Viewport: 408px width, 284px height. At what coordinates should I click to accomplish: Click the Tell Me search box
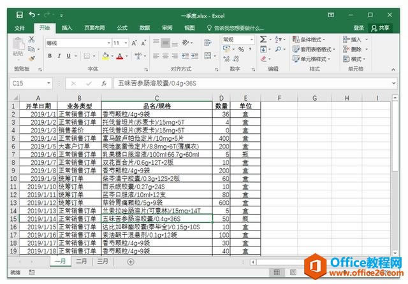[x=235, y=28]
